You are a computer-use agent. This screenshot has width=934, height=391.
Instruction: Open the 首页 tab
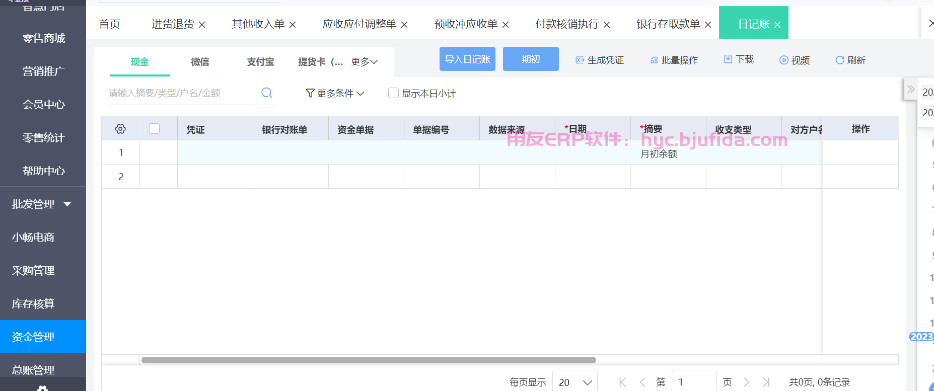[x=110, y=24]
